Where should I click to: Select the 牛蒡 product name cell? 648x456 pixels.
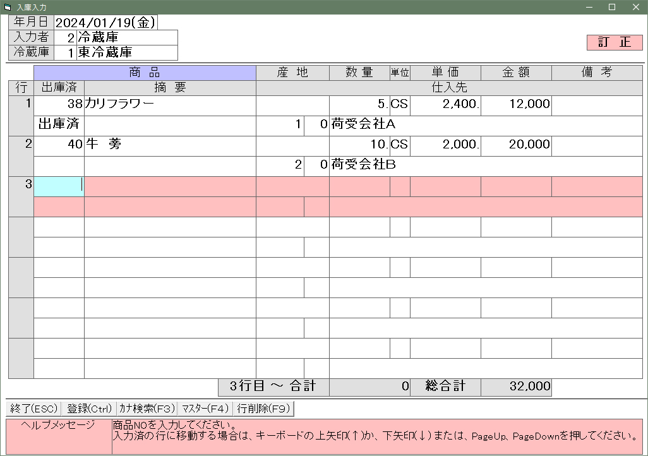[x=169, y=145]
